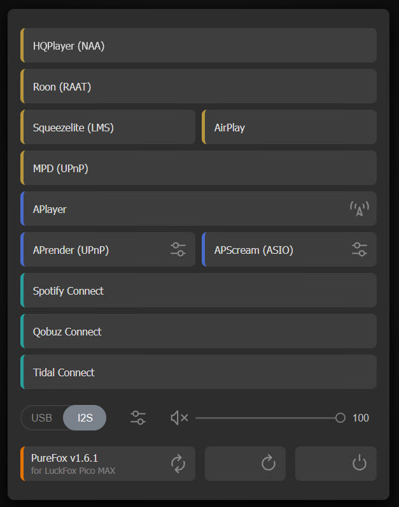
Task: Start Squeezelite (LMS) player
Action: (x=108, y=128)
